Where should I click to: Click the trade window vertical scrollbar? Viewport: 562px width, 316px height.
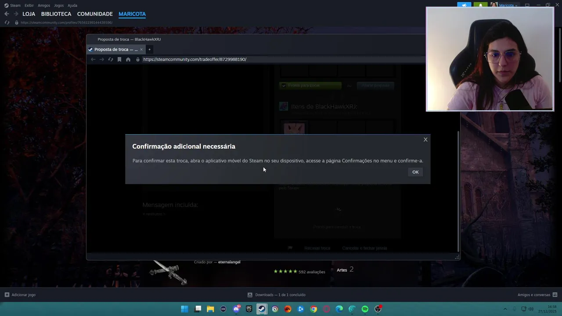tap(458, 191)
